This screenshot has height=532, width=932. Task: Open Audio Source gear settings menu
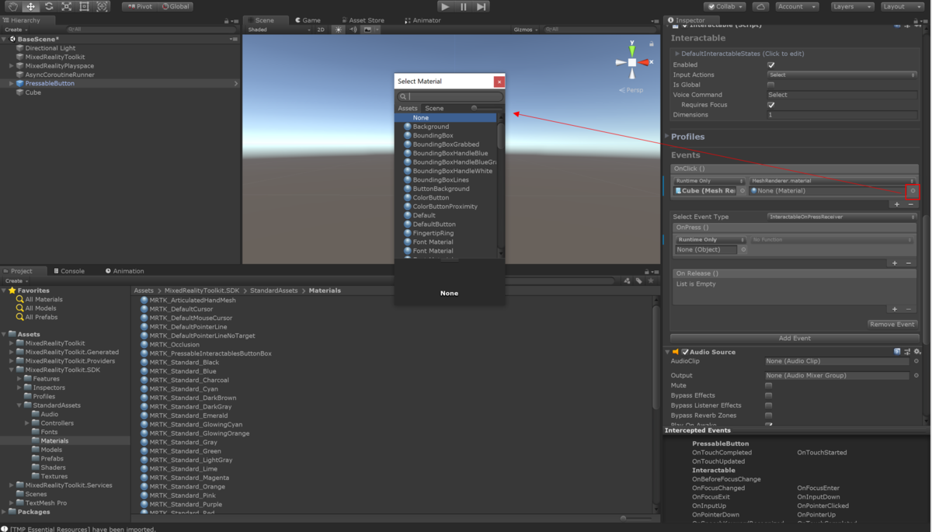(x=918, y=352)
